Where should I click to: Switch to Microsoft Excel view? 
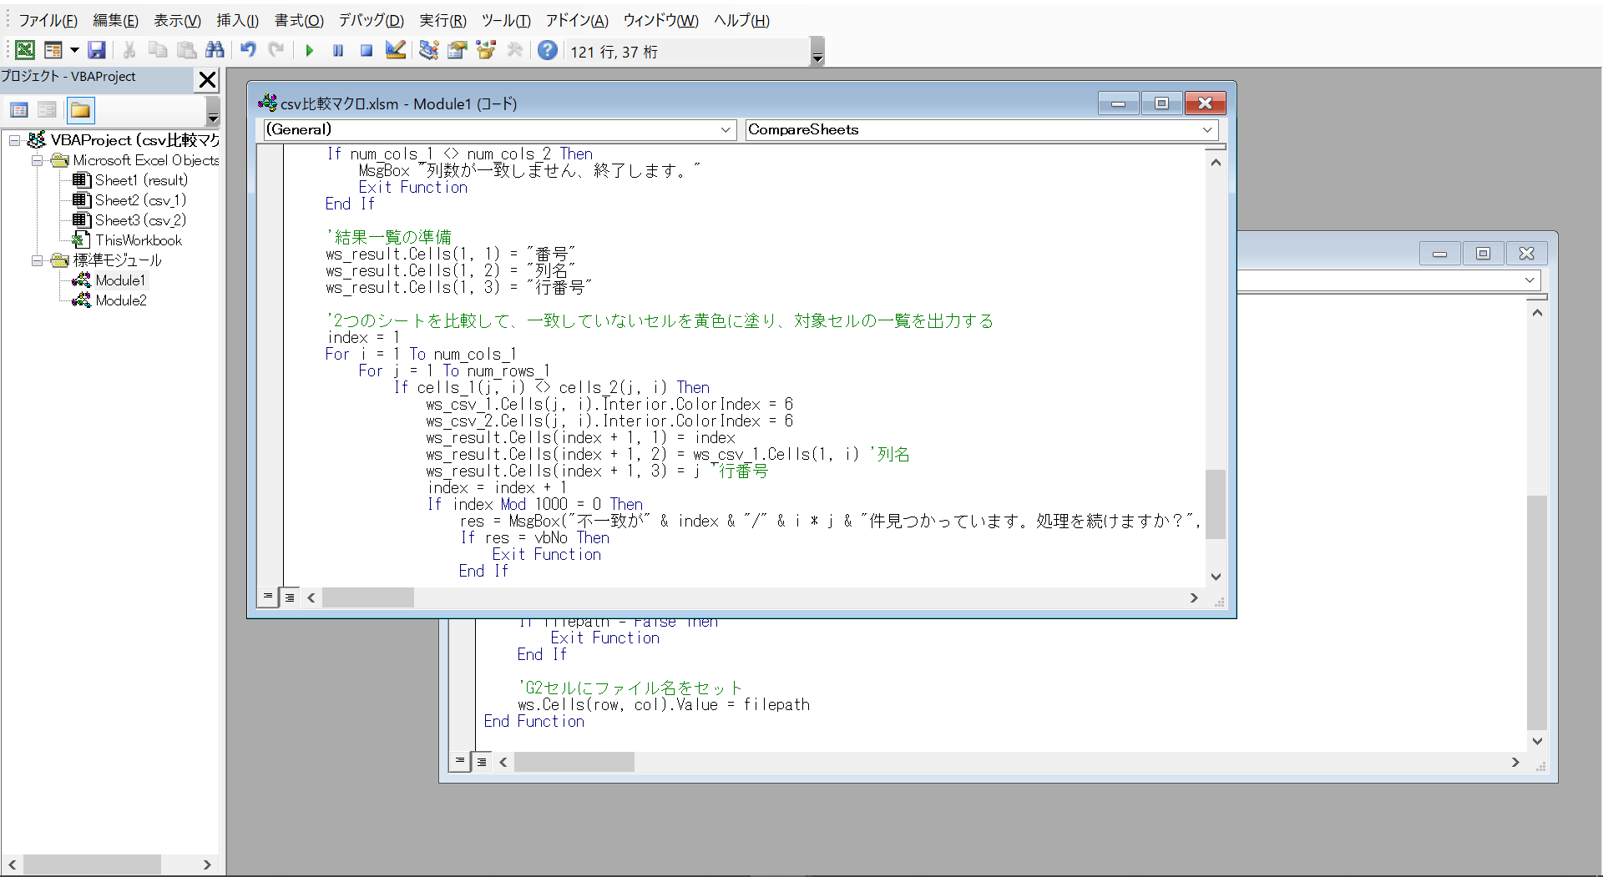pos(24,50)
